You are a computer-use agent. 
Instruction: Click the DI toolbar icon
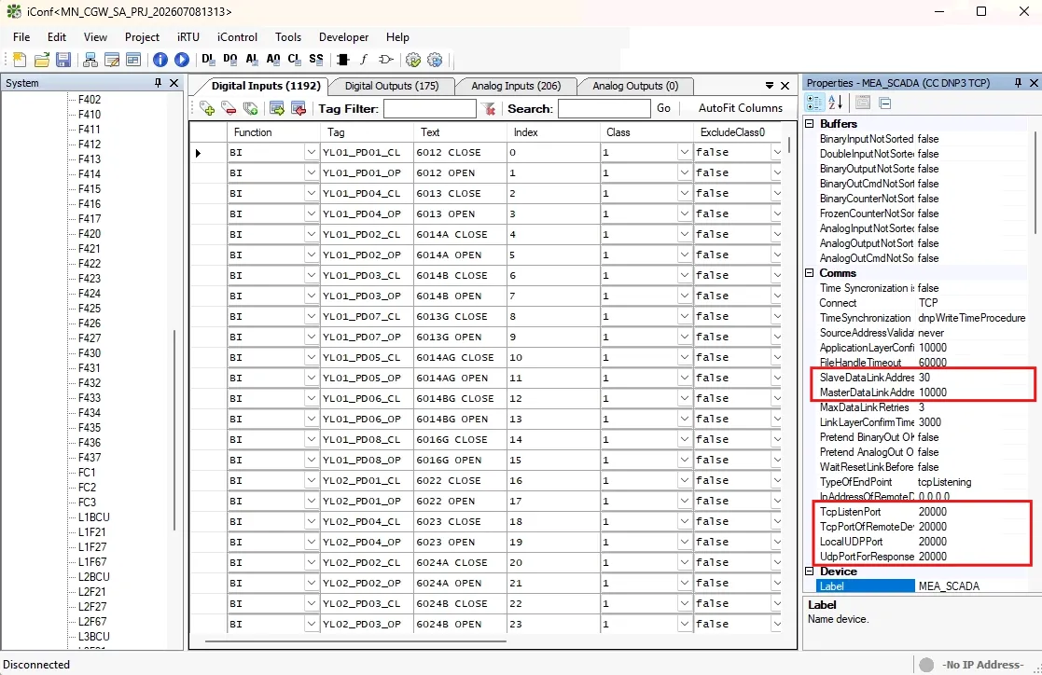click(x=209, y=60)
